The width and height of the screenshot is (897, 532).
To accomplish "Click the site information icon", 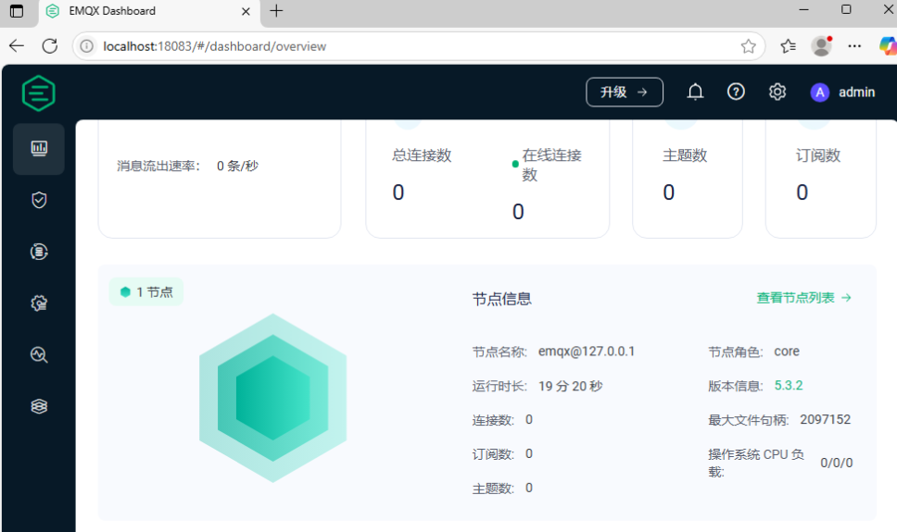I will pos(86,46).
